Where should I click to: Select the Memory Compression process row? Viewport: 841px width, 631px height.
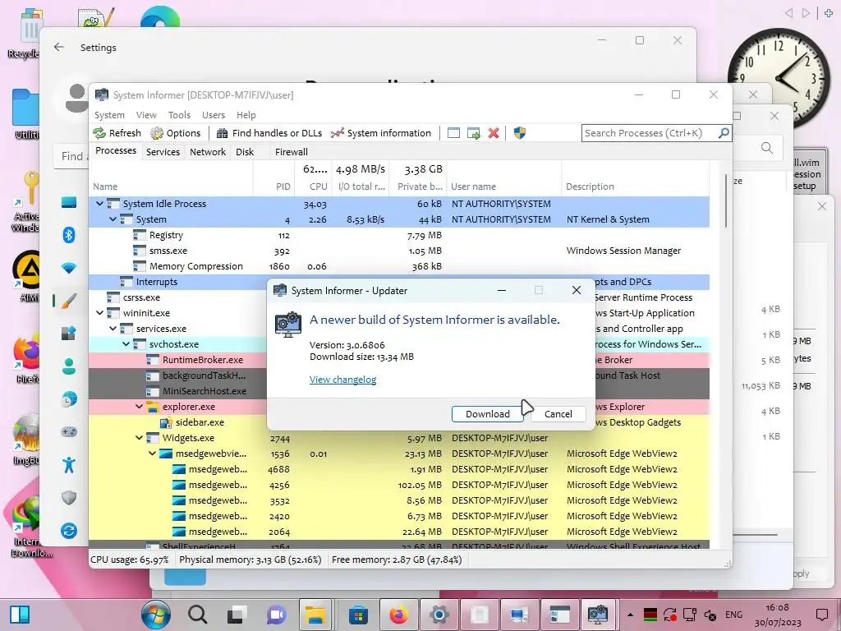[399, 266]
